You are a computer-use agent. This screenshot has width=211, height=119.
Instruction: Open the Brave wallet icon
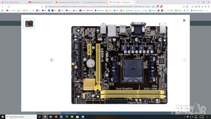[199, 7]
